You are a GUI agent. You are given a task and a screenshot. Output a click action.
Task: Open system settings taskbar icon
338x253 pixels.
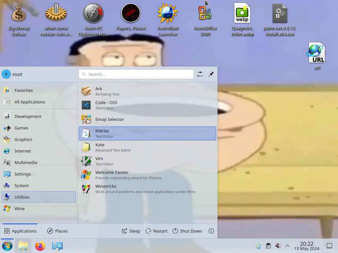click(57, 246)
